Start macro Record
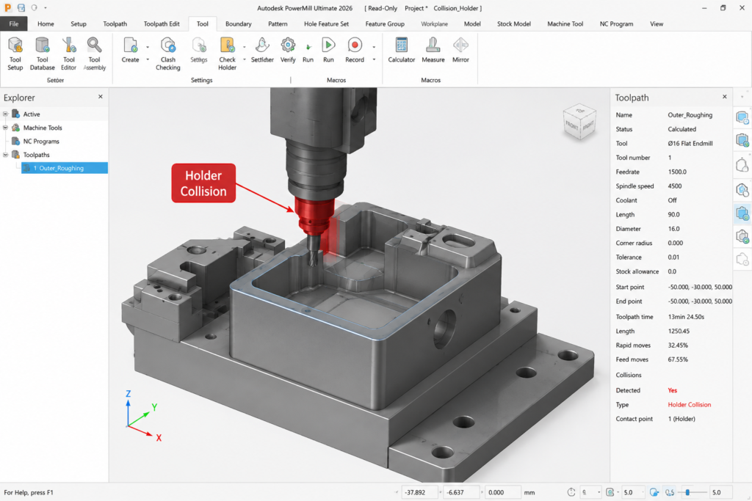This screenshot has height=501, width=752. [x=355, y=50]
